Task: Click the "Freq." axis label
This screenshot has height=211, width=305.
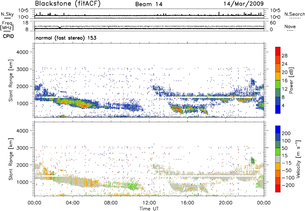Action: [x=7, y=23]
